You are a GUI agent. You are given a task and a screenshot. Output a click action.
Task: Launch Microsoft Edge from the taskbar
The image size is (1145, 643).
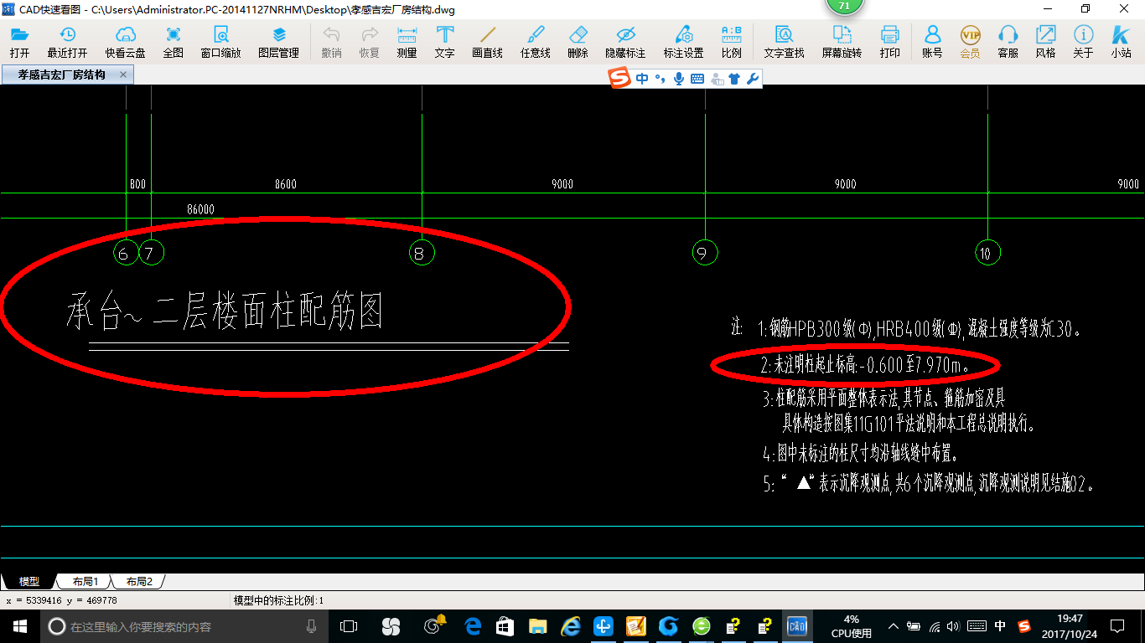[473, 625]
